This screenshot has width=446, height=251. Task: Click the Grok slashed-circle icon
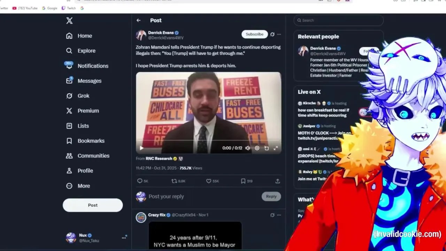[x=69, y=96]
